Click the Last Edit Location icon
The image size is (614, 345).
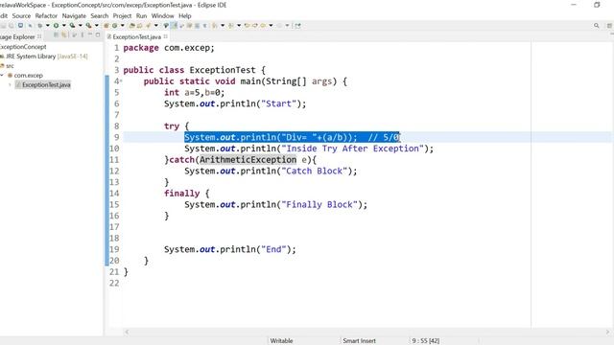coord(248,26)
